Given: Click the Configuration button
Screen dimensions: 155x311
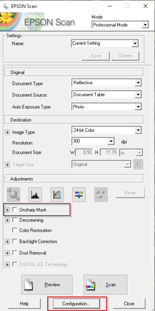Looking at the screenshot, I should 76,303.
